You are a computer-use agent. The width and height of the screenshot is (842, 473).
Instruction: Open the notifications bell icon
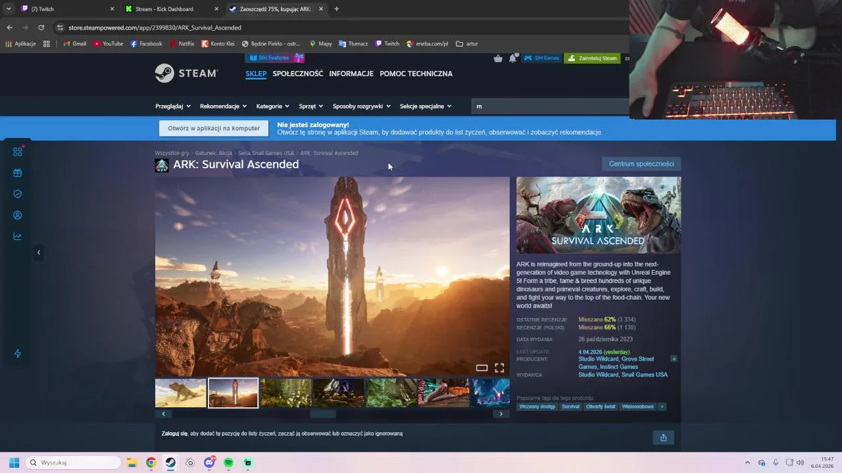(512, 58)
